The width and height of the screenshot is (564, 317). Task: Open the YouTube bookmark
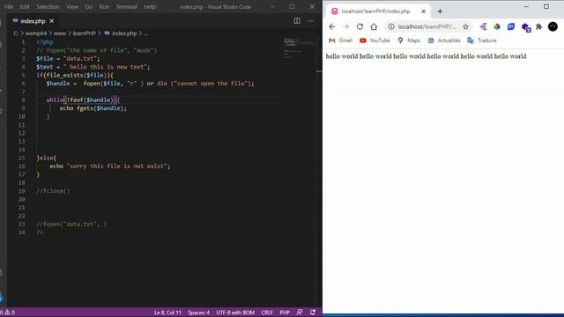pyautogui.click(x=375, y=41)
